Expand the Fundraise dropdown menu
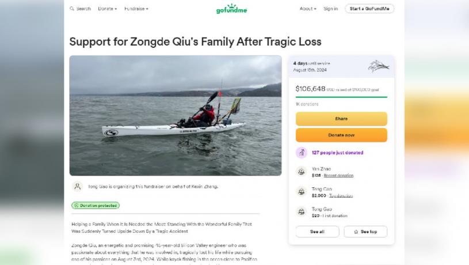This screenshot has height=265, width=469. click(136, 9)
